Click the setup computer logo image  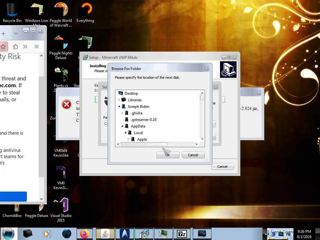[x=228, y=70]
